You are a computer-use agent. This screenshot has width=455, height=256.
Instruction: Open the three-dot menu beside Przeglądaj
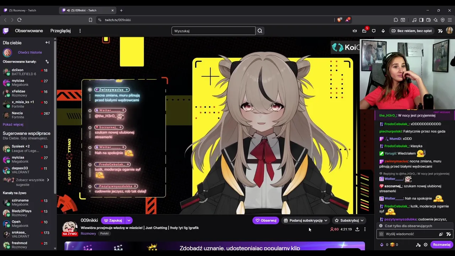point(80,31)
